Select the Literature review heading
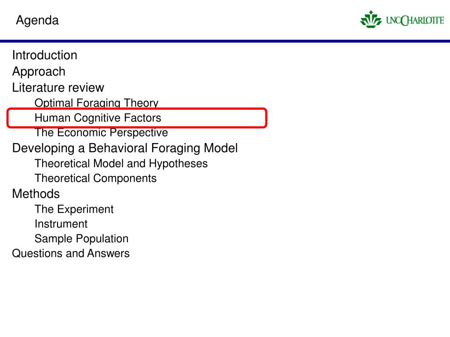450x337 pixels. click(58, 87)
